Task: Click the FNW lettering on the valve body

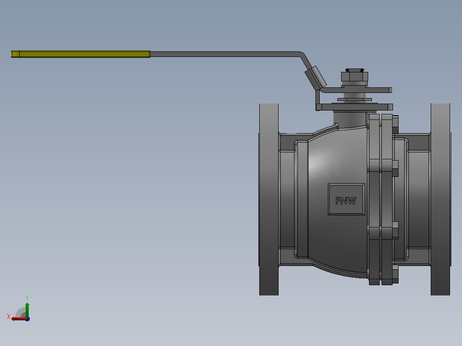Action: tap(346, 200)
